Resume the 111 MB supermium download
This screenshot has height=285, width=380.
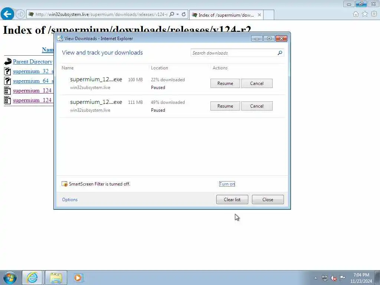coord(225,106)
